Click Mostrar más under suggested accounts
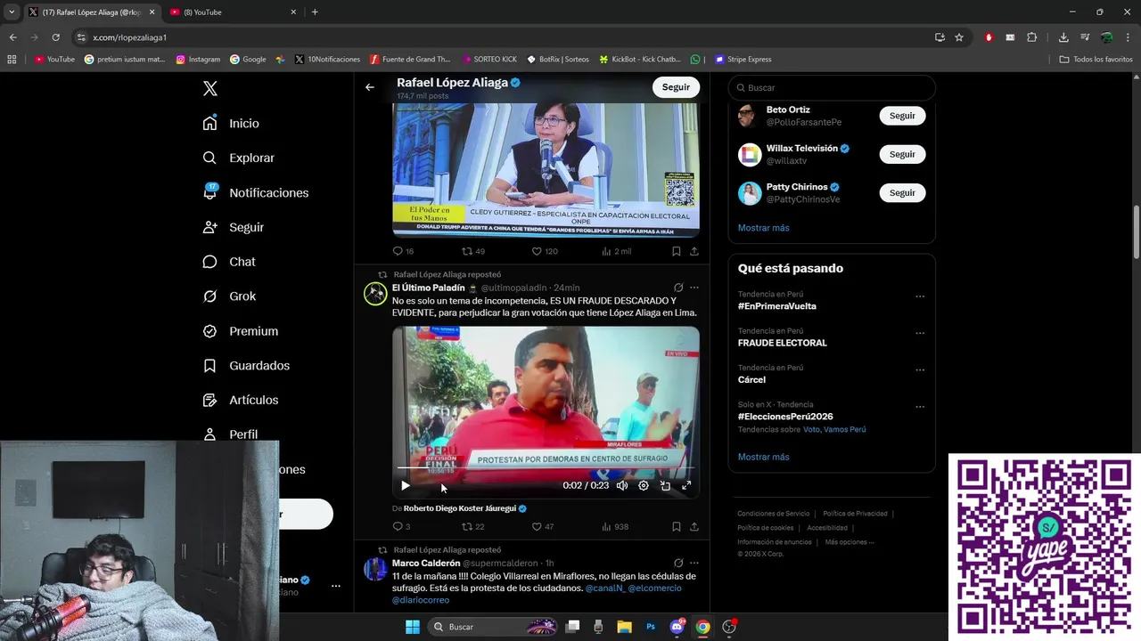1141x641 pixels. 763,228
